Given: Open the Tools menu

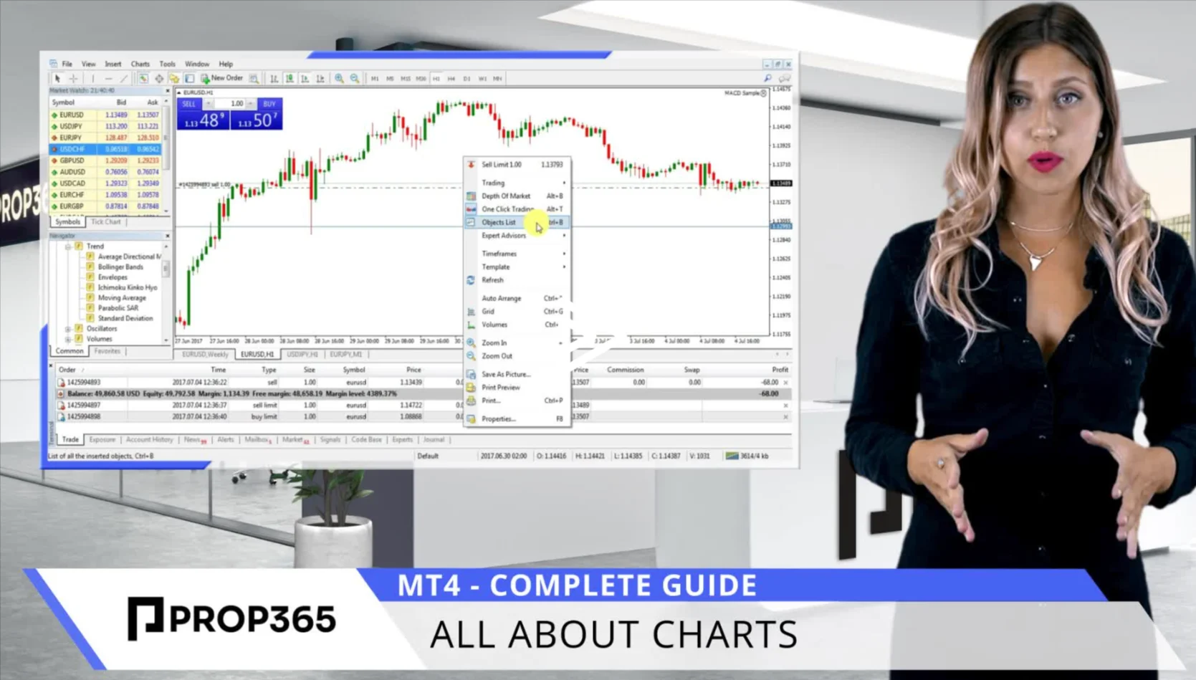Looking at the screenshot, I should pyautogui.click(x=167, y=64).
